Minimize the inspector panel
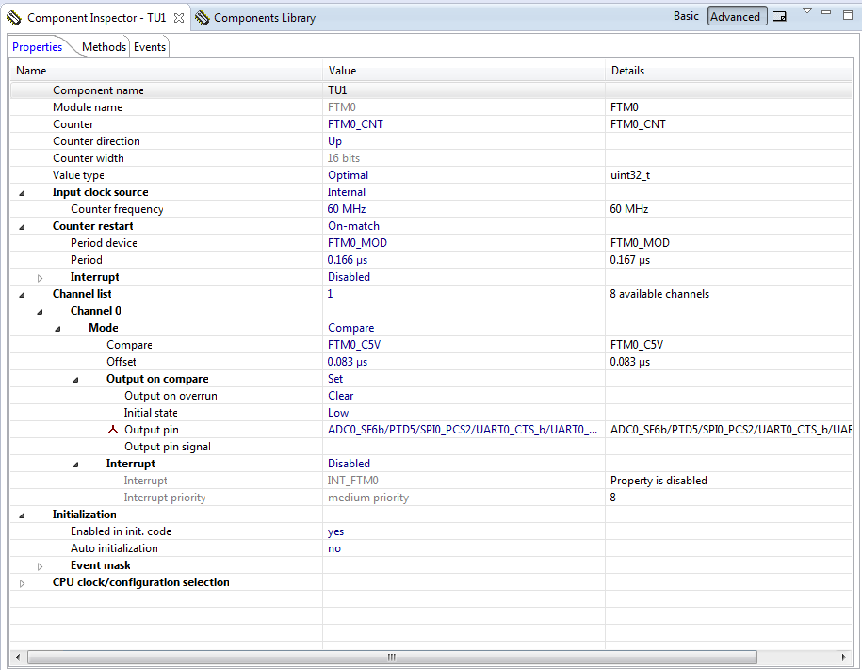This screenshot has width=862, height=670. coord(826,12)
